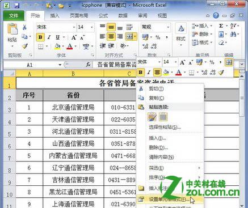Click the Clear eraser icon in editing group
Screen dimensions: 248x208
pos(221,43)
